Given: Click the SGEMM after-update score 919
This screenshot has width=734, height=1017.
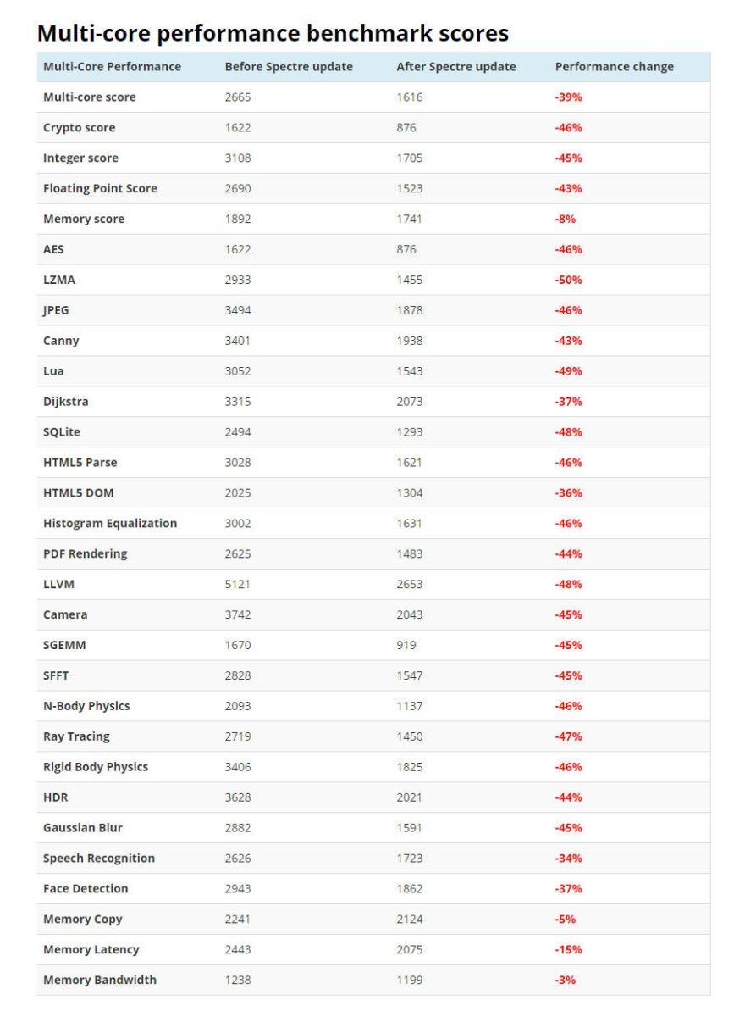Looking at the screenshot, I should tap(406, 645).
